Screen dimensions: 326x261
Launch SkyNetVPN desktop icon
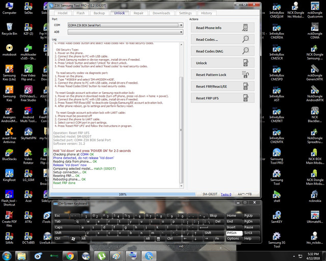[29, 134]
